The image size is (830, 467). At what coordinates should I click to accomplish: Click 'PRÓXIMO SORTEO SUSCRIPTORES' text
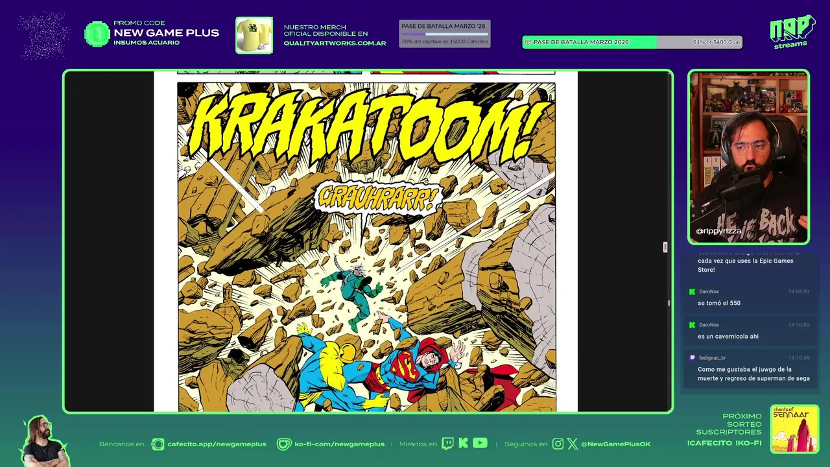[x=729, y=424]
